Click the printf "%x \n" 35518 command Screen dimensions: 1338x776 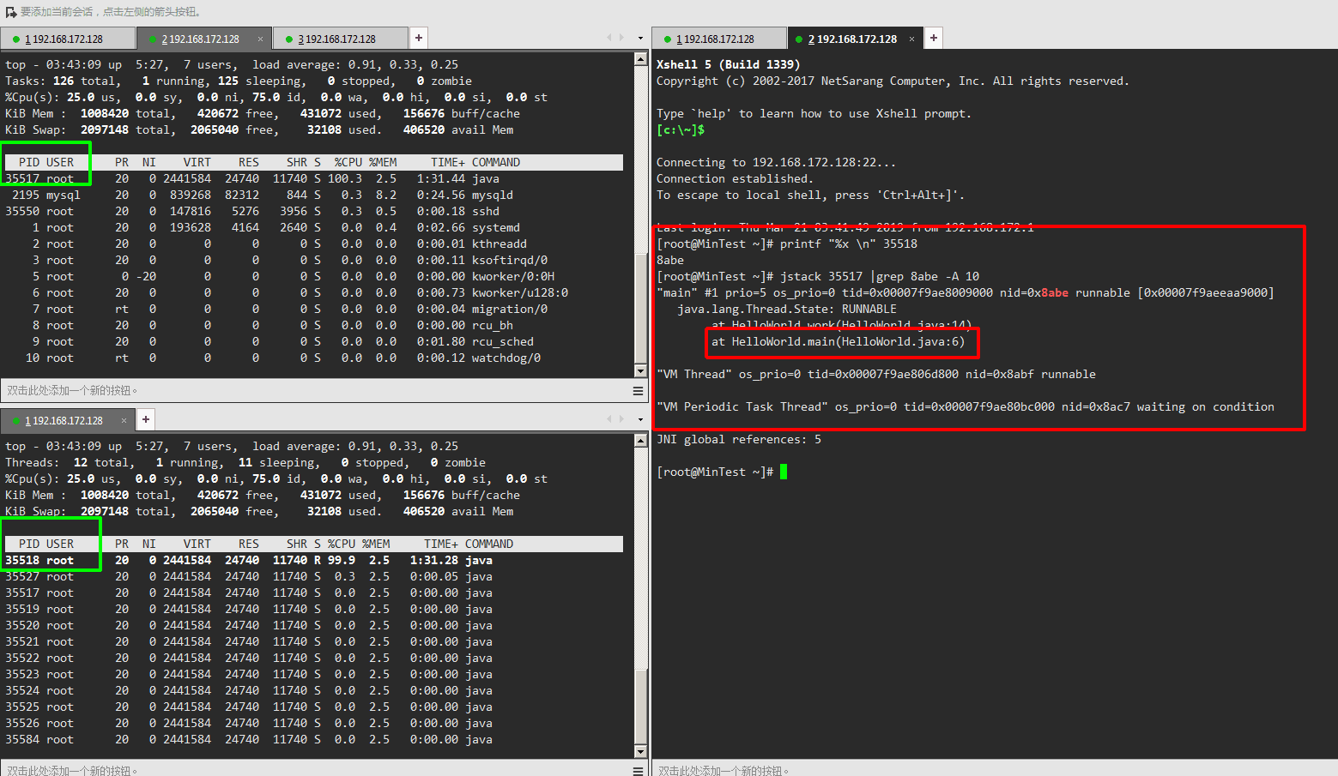point(849,244)
